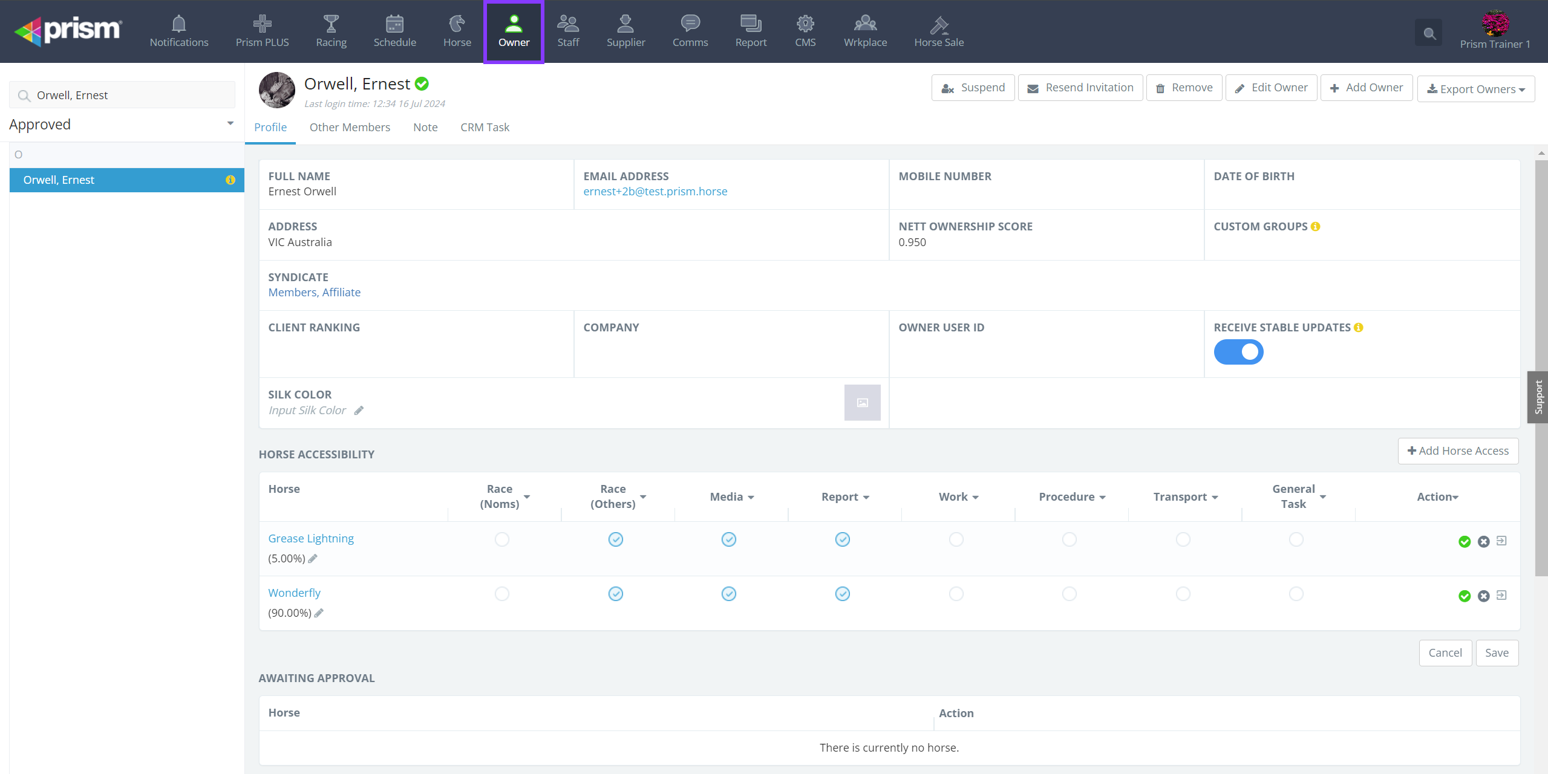The height and width of the screenshot is (774, 1548).
Task: Click pencil icon next to Input Silk Color
Action: pyautogui.click(x=359, y=411)
